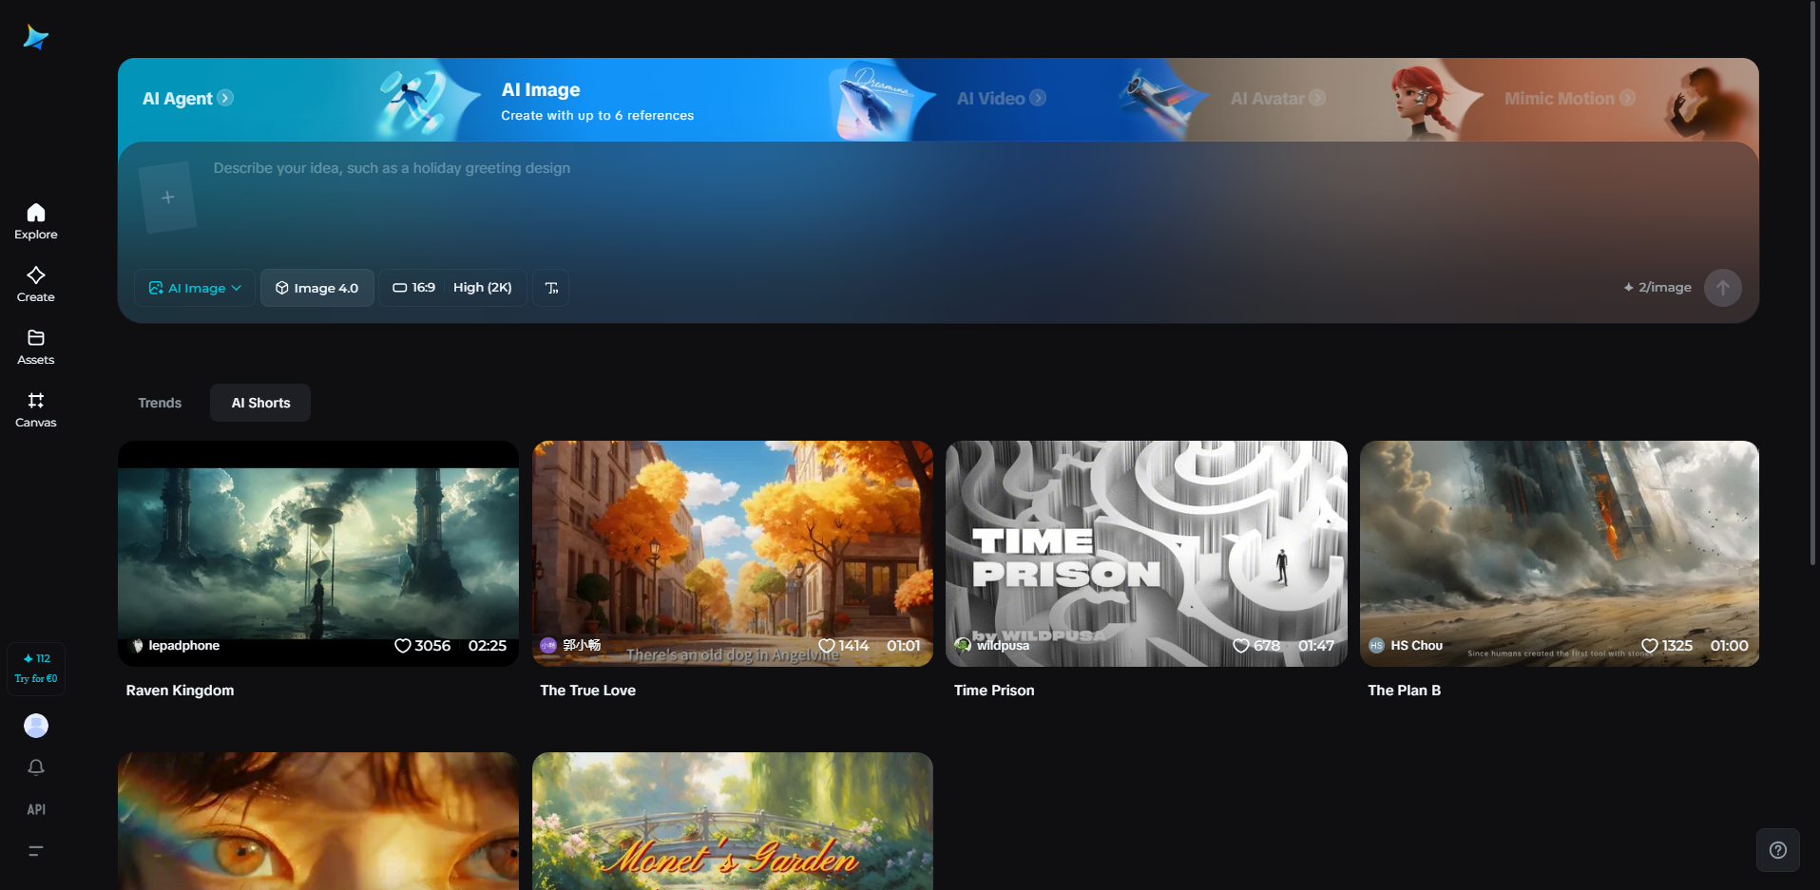Select the Trends tab

click(x=159, y=402)
